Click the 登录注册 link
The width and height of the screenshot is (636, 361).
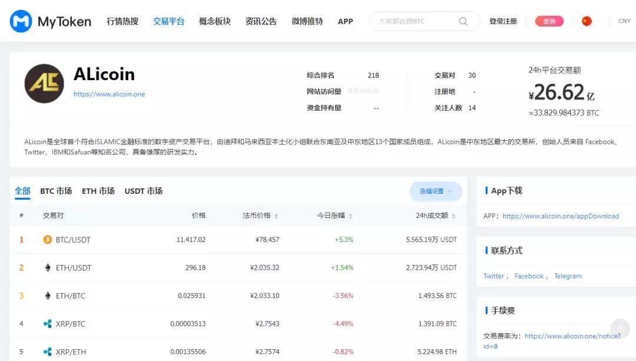(x=503, y=21)
